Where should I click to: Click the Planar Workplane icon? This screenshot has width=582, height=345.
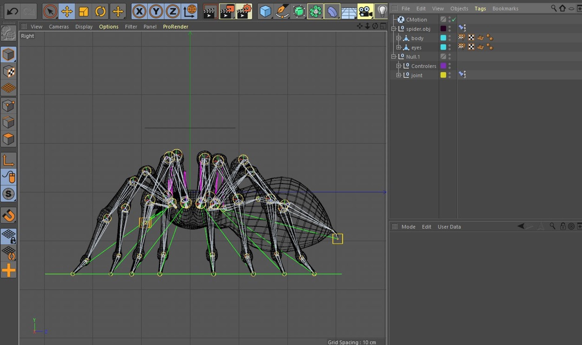point(9,253)
